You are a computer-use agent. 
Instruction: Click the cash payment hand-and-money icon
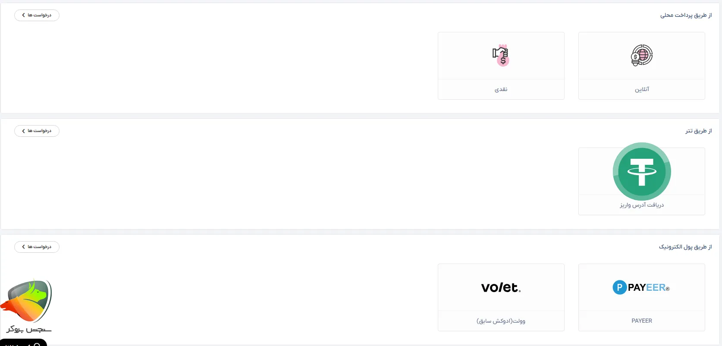(501, 55)
